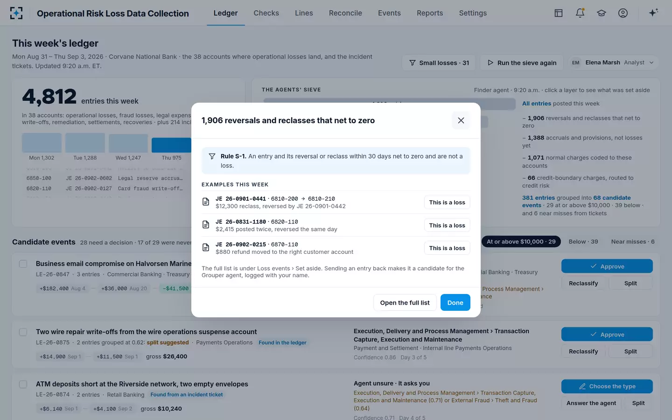Viewport: 672px width, 420px height.
Task: Reclassify the Two wire repair write-offs event
Action: click(x=583, y=351)
